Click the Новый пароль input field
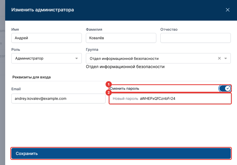 click(x=170, y=99)
